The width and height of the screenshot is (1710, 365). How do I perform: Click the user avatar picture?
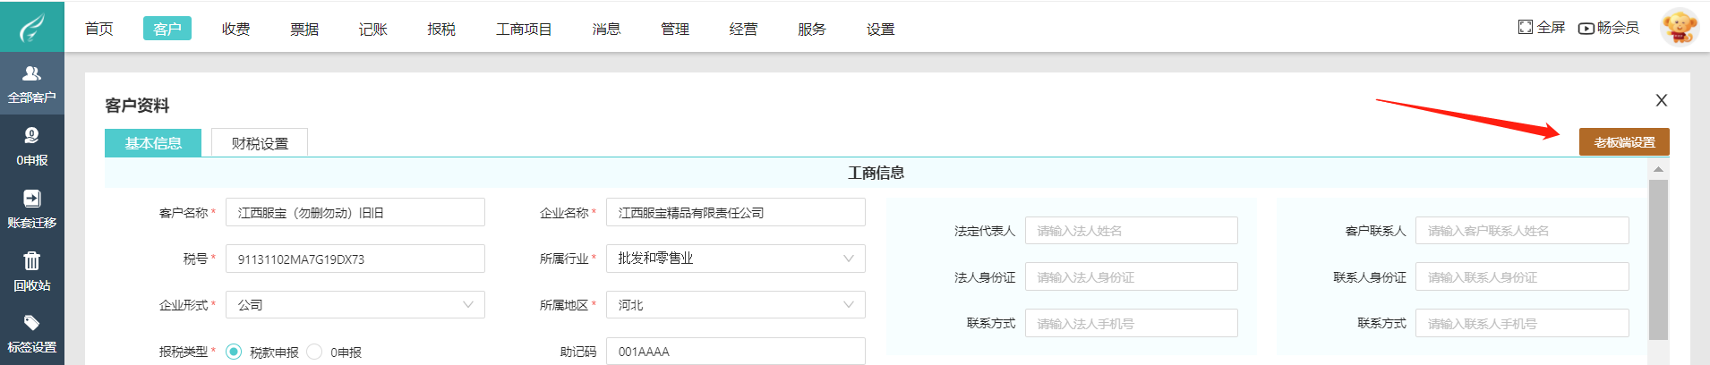[1679, 27]
